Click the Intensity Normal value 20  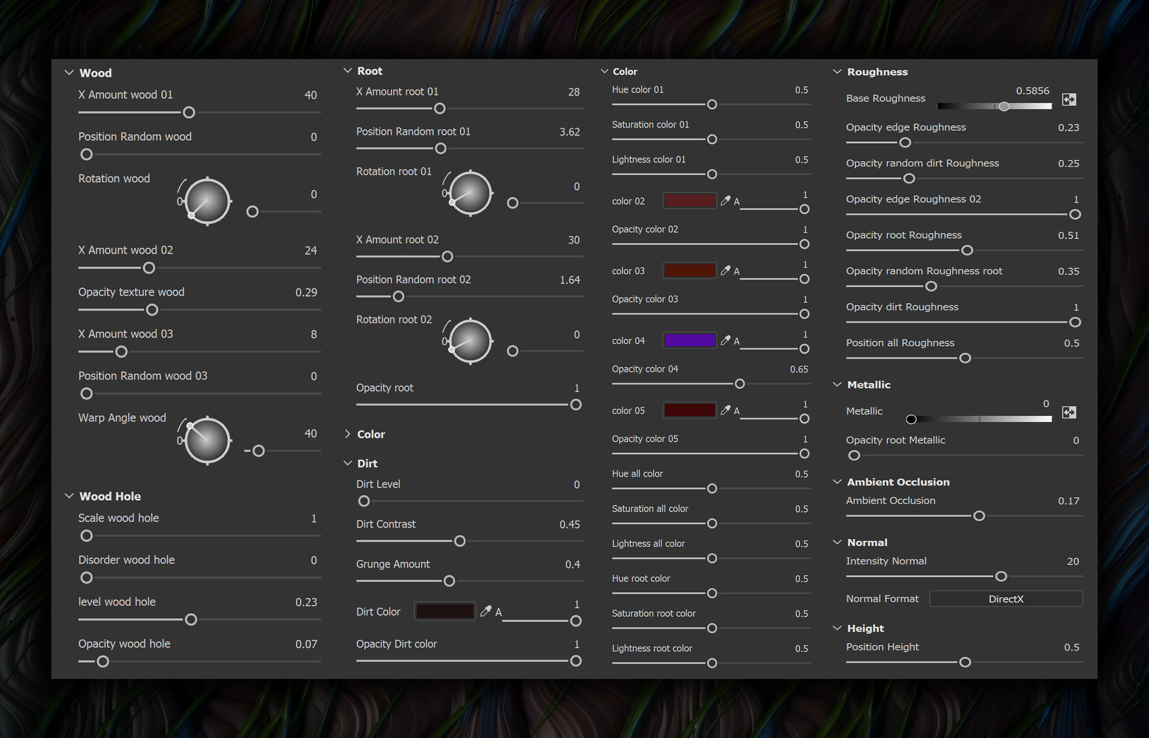(x=1073, y=561)
